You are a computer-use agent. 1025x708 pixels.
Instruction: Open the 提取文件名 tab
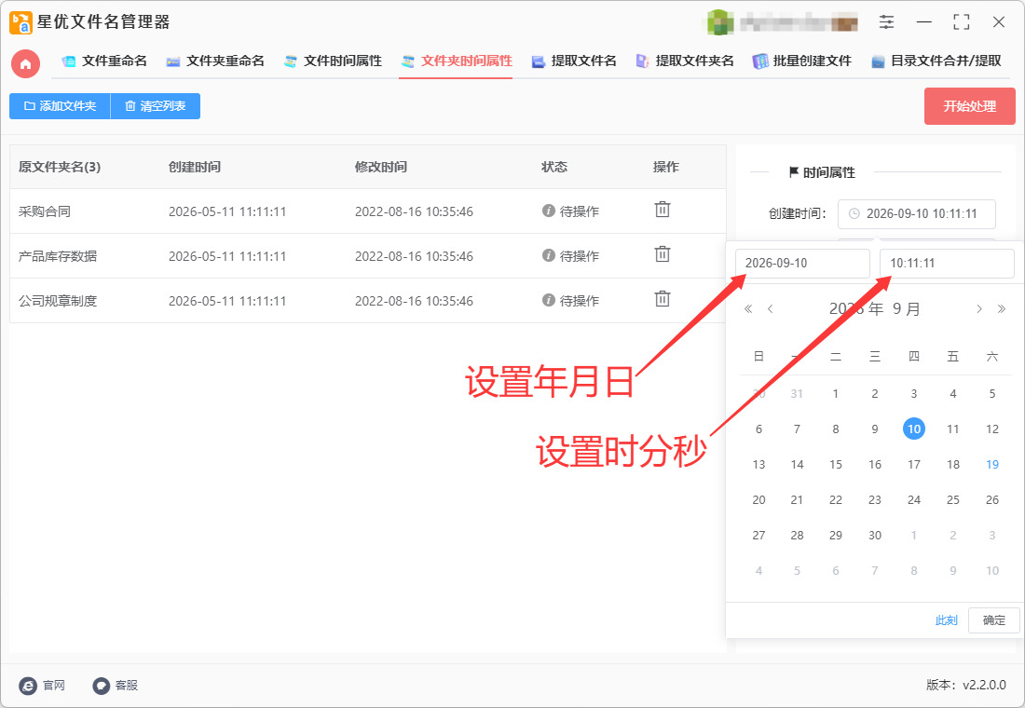(x=574, y=61)
